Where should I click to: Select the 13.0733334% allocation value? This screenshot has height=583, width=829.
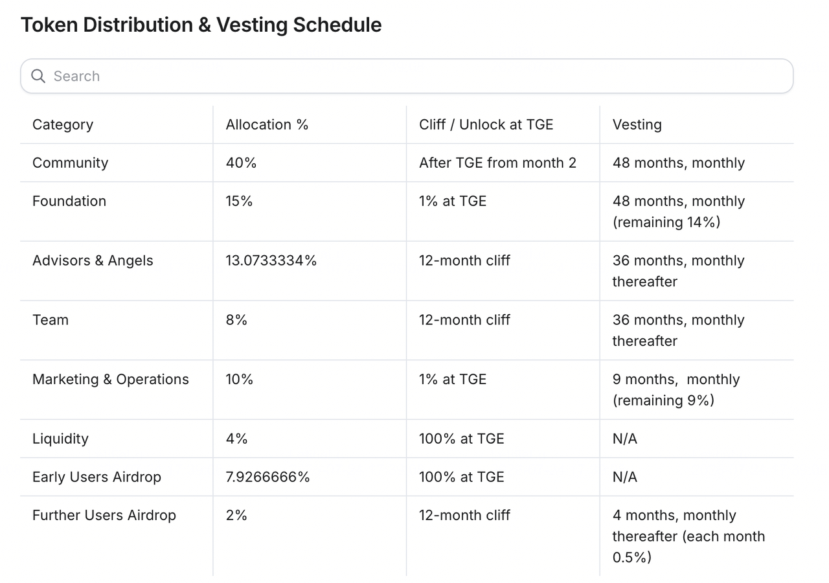click(x=271, y=260)
